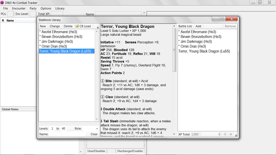This screenshot has width=276, height=155.
Task: Click the Clear filter button
Action: coord(94,134)
